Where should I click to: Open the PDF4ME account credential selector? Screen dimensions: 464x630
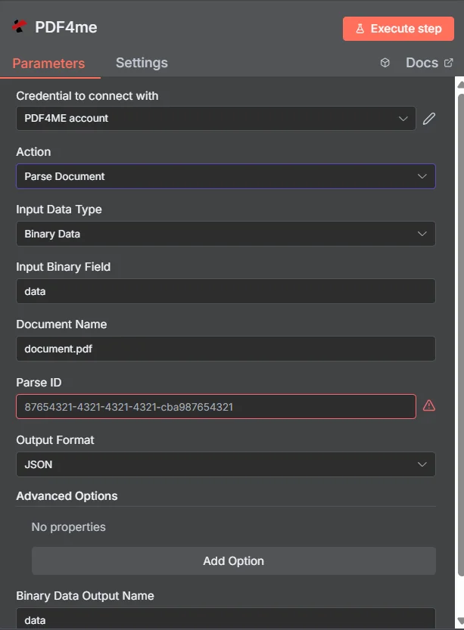tap(214, 118)
